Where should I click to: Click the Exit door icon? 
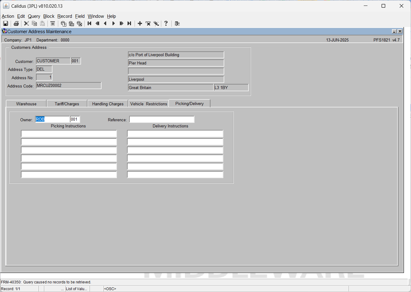tap(177, 24)
